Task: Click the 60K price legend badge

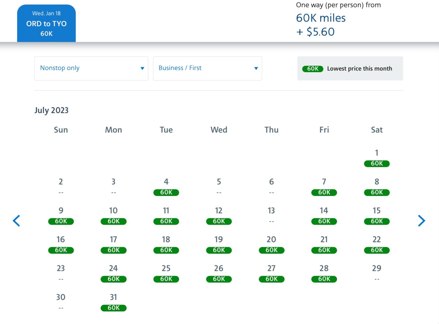Action: point(313,68)
